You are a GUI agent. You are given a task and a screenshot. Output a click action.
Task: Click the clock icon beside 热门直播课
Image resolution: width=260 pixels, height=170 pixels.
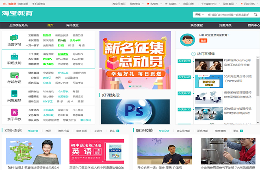193,54
